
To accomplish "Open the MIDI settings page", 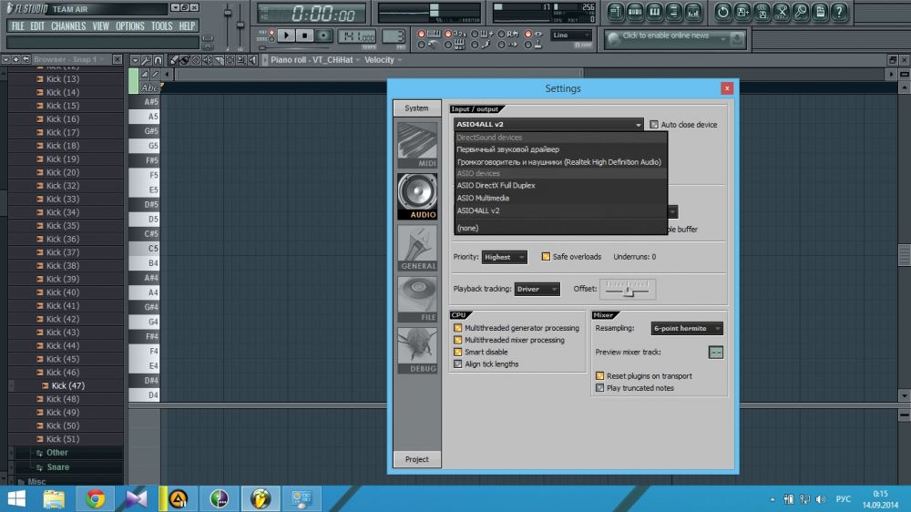I will [417, 145].
